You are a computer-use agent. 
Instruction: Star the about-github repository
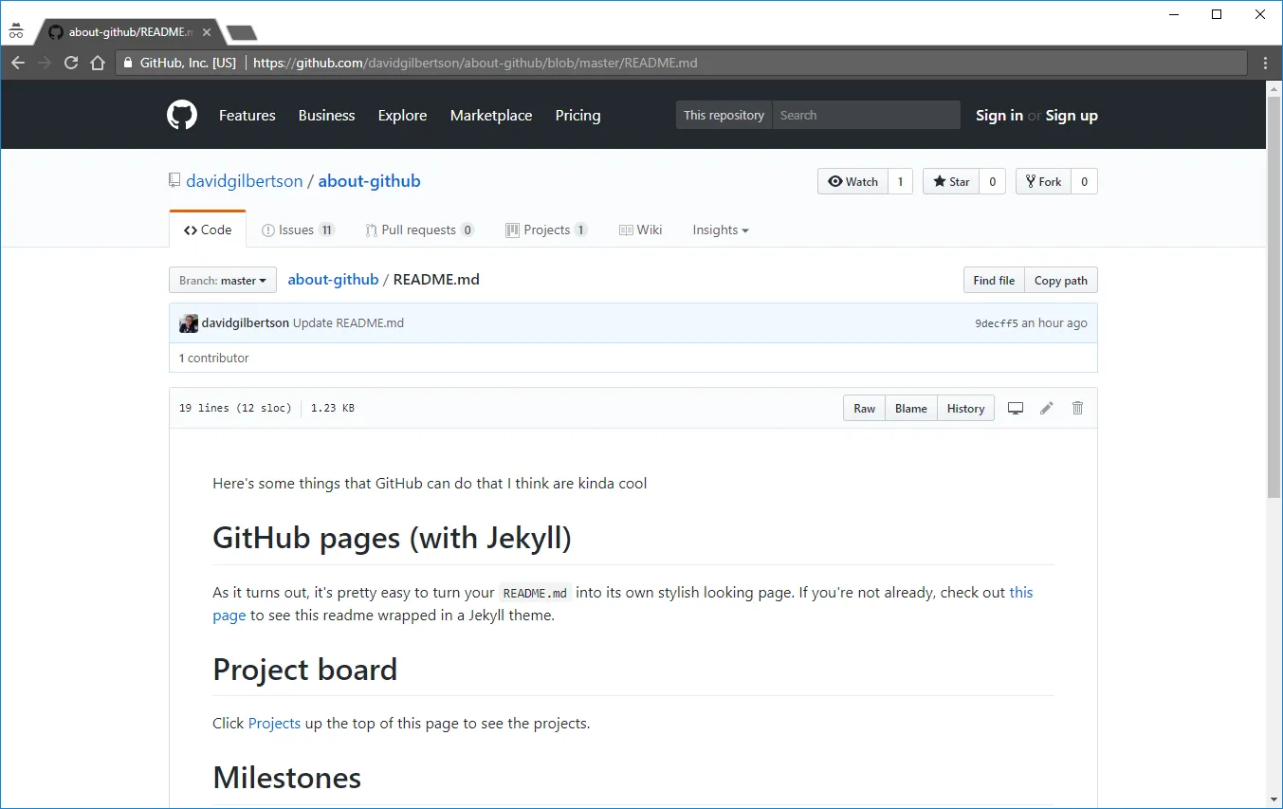[x=950, y=182]
